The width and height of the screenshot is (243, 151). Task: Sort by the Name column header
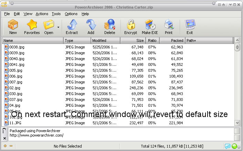33,40
